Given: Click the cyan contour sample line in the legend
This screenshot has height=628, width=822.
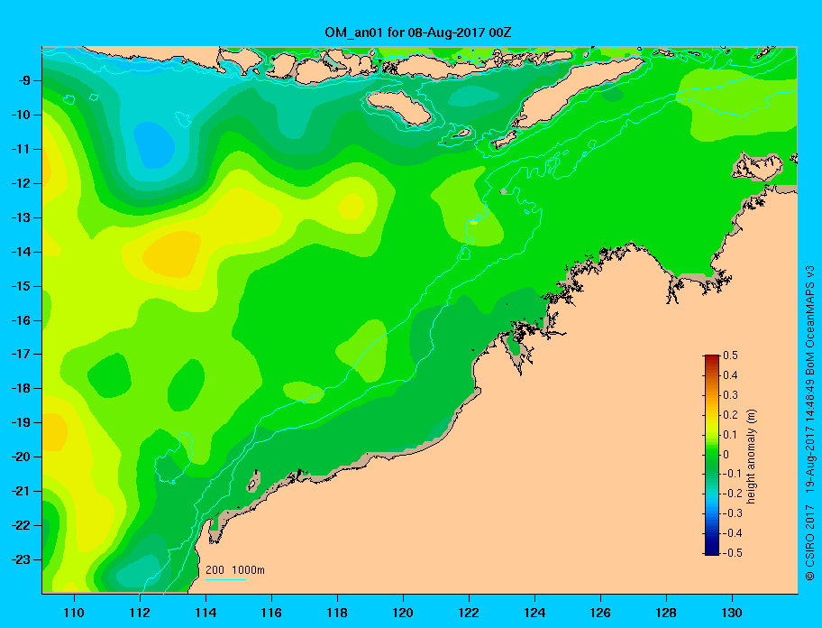Looking at the screenshot, I should coord(225,579).
